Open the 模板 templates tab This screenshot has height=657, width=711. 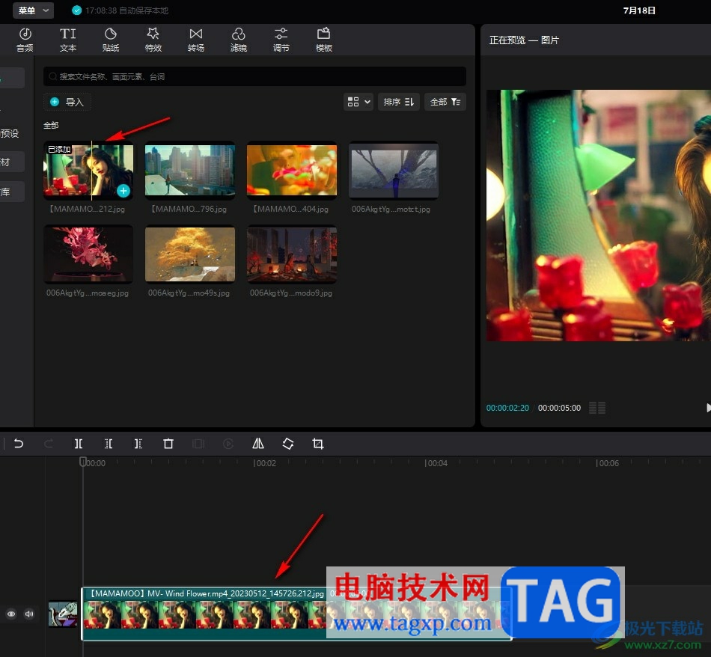324,40
